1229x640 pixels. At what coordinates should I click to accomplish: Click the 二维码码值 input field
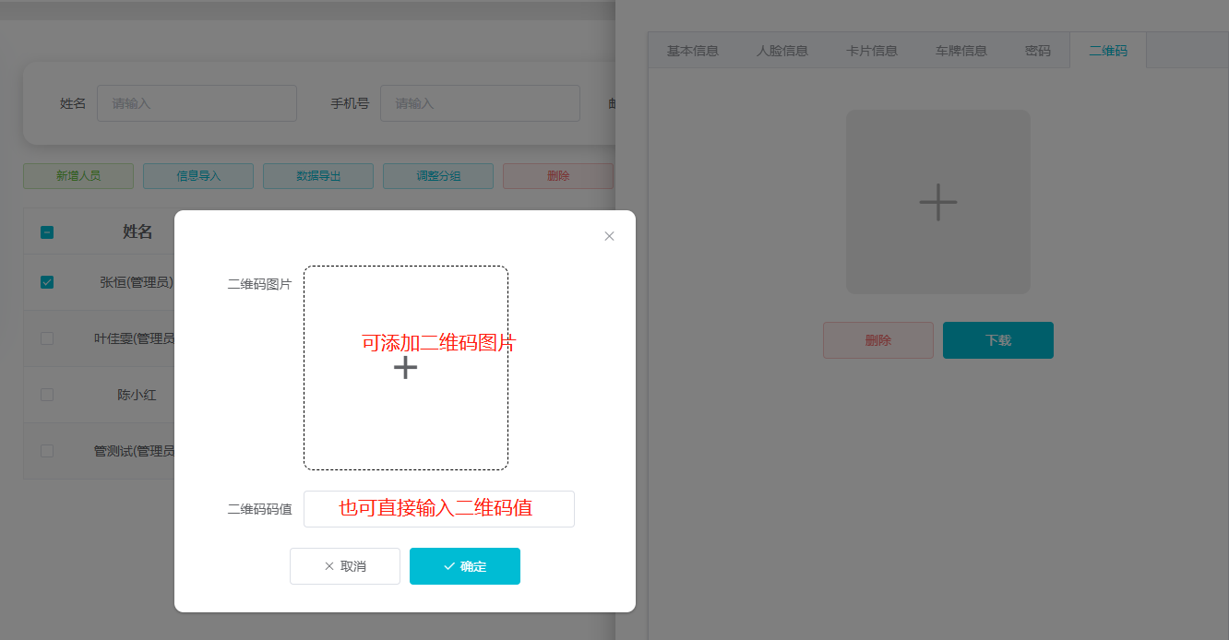(439, 509)
